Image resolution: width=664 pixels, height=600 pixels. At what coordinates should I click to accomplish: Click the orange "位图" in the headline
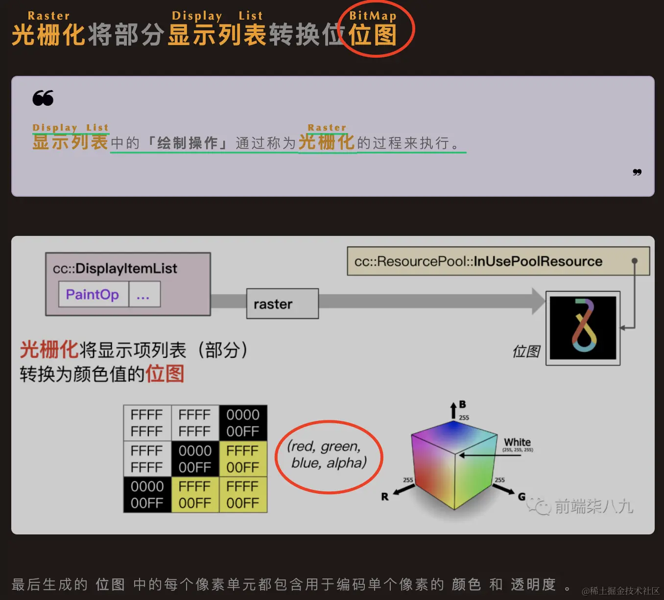[x=373, y=35]
